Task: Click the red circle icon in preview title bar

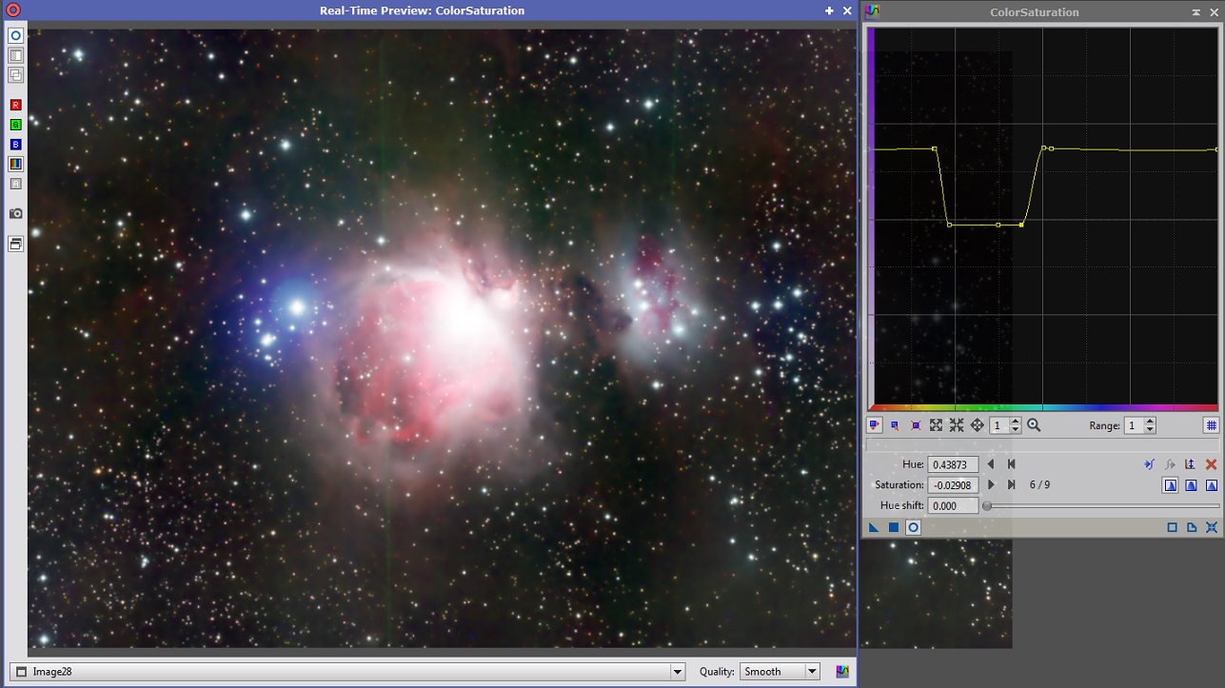Action: click(x=13, y=10)
